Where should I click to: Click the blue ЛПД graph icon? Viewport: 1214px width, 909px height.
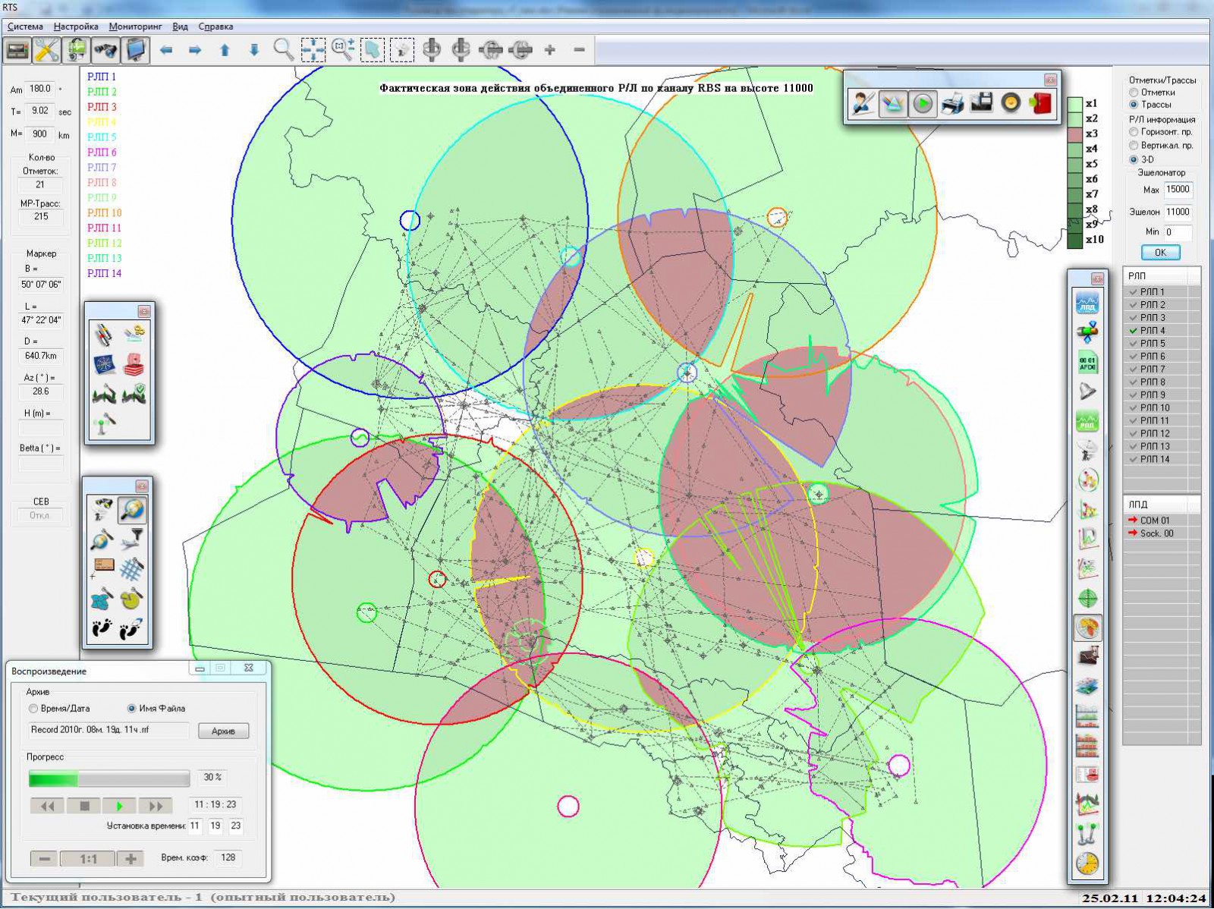1087,303
